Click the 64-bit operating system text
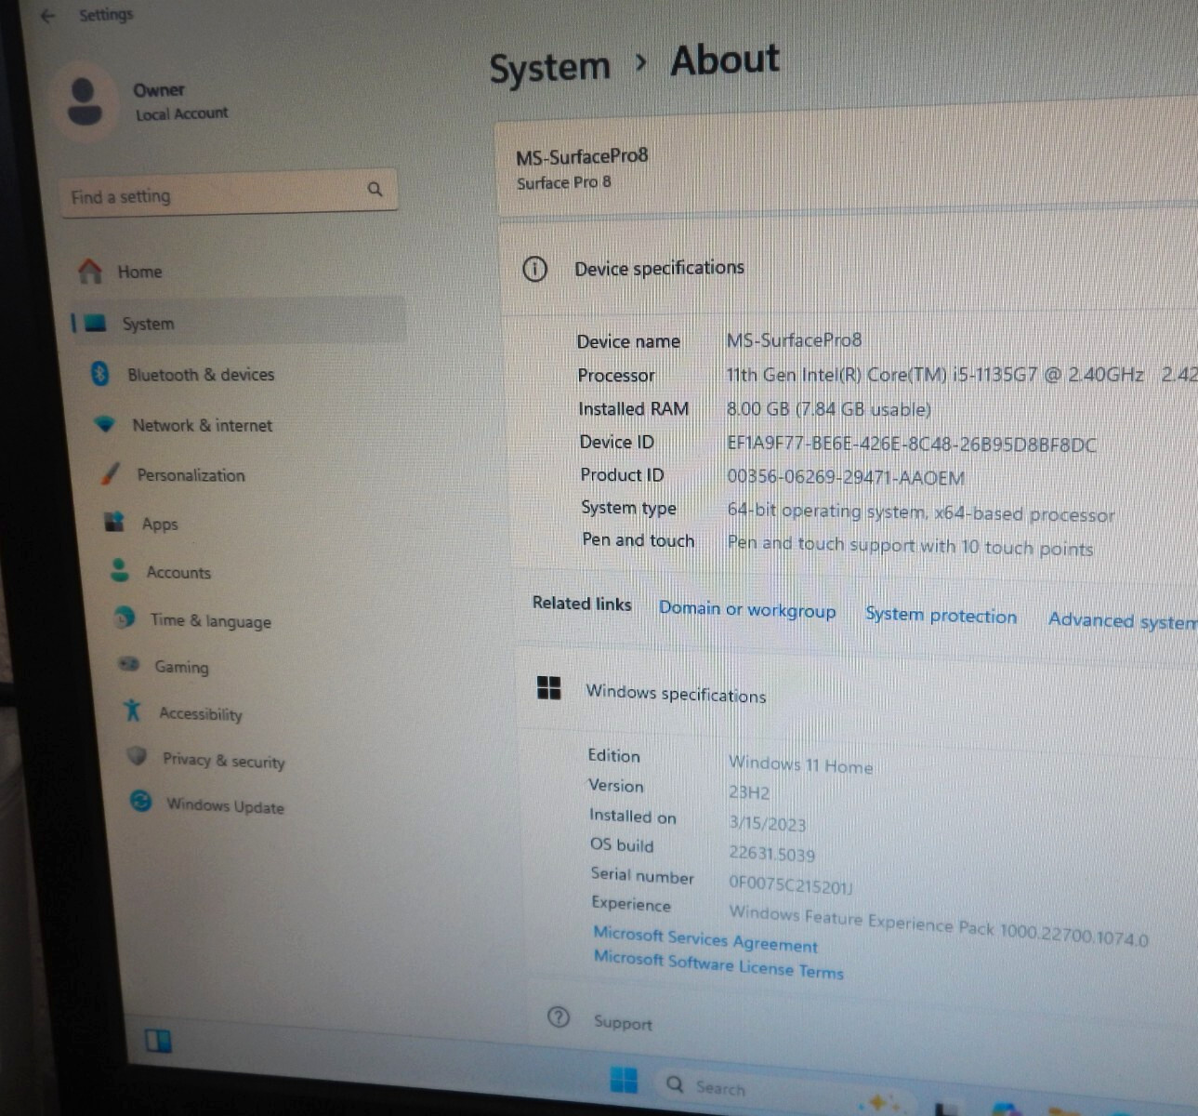 click(920, 511)
